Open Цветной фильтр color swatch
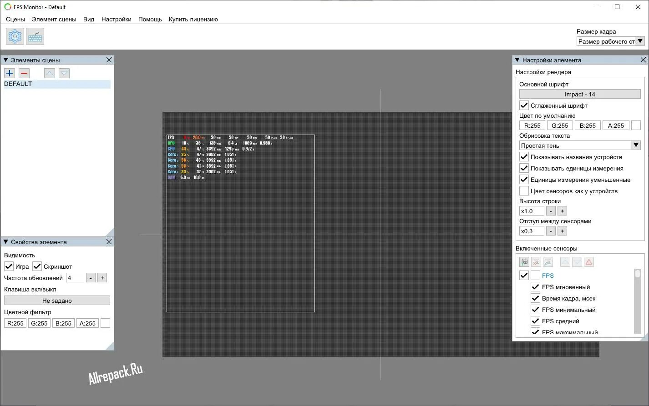Screen dimensions: 649x406 click(x=105, y=323)
